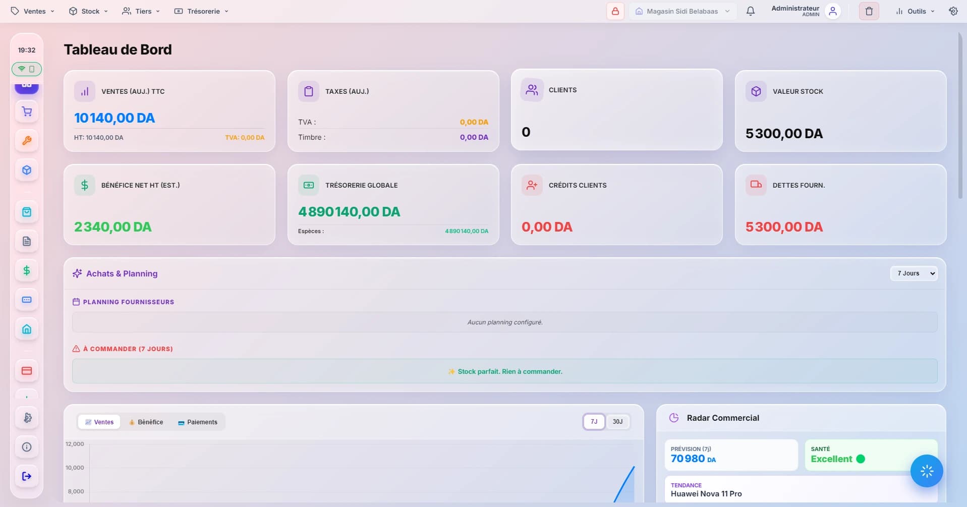967x507 pixels.
Task: Open the blue box stock sidebar icon
Action: (27, 170)
